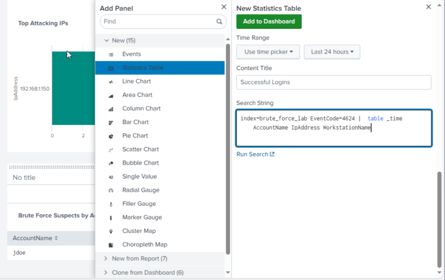Choose the Cluster Map icon
This screenshot has width=445, height=280.
pyautogui.click(x=111, y=231)
